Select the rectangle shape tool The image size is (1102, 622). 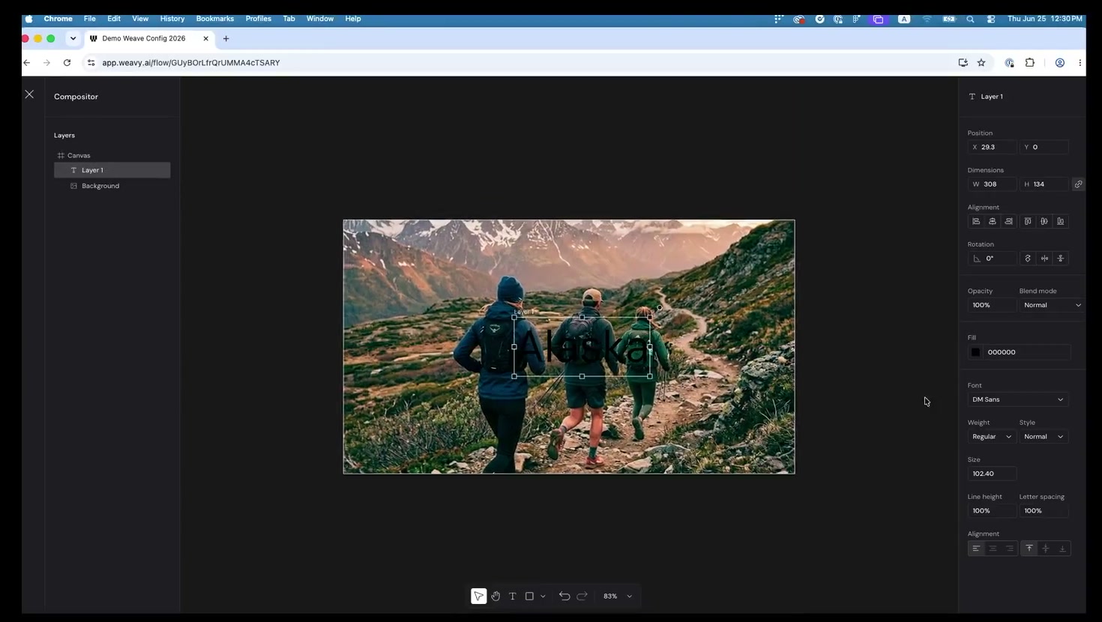pyautogui.click(x=529, y=596)
